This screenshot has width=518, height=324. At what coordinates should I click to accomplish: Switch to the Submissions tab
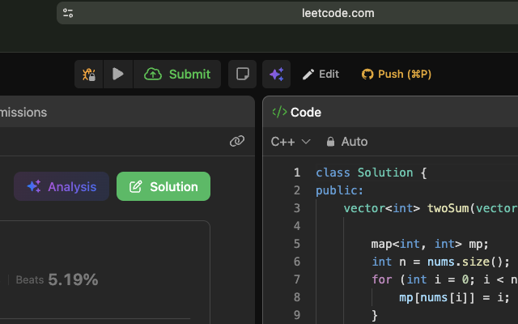(x=23, y=113)
